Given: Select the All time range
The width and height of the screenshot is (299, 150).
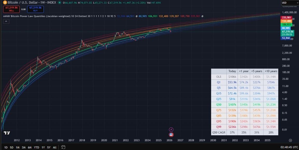Looking at the screenshot, I should (54, 147).
